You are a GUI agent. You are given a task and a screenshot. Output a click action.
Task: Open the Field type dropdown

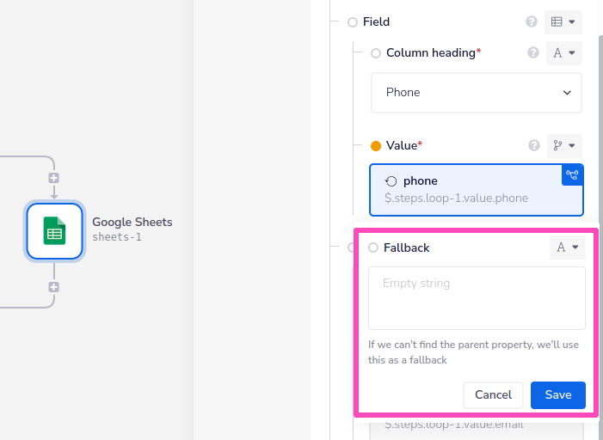click(563, 22)
